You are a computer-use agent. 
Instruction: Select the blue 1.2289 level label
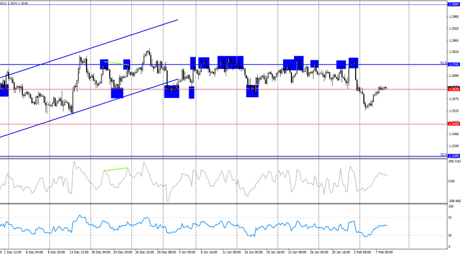coord(453,156)
